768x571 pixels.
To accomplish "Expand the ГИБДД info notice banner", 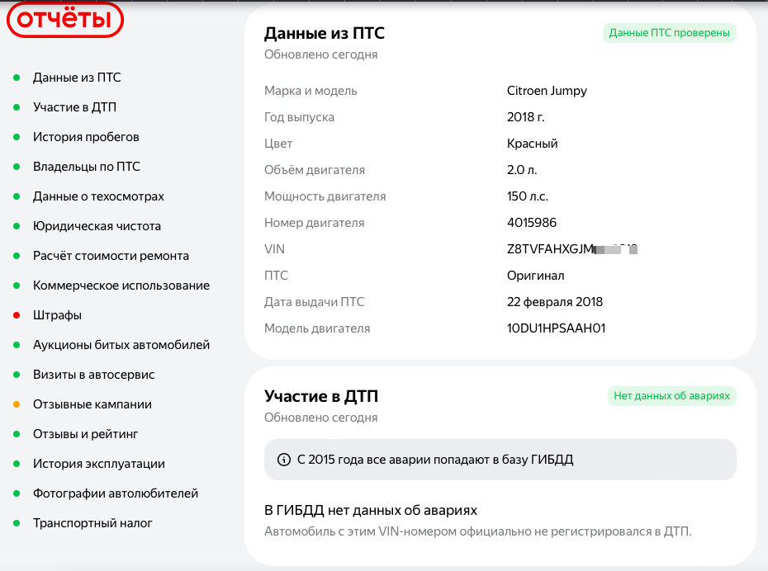I will coord(500,460).
